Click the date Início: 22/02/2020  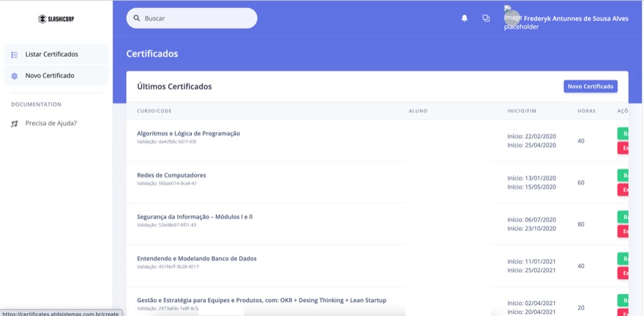click(531, 136)
